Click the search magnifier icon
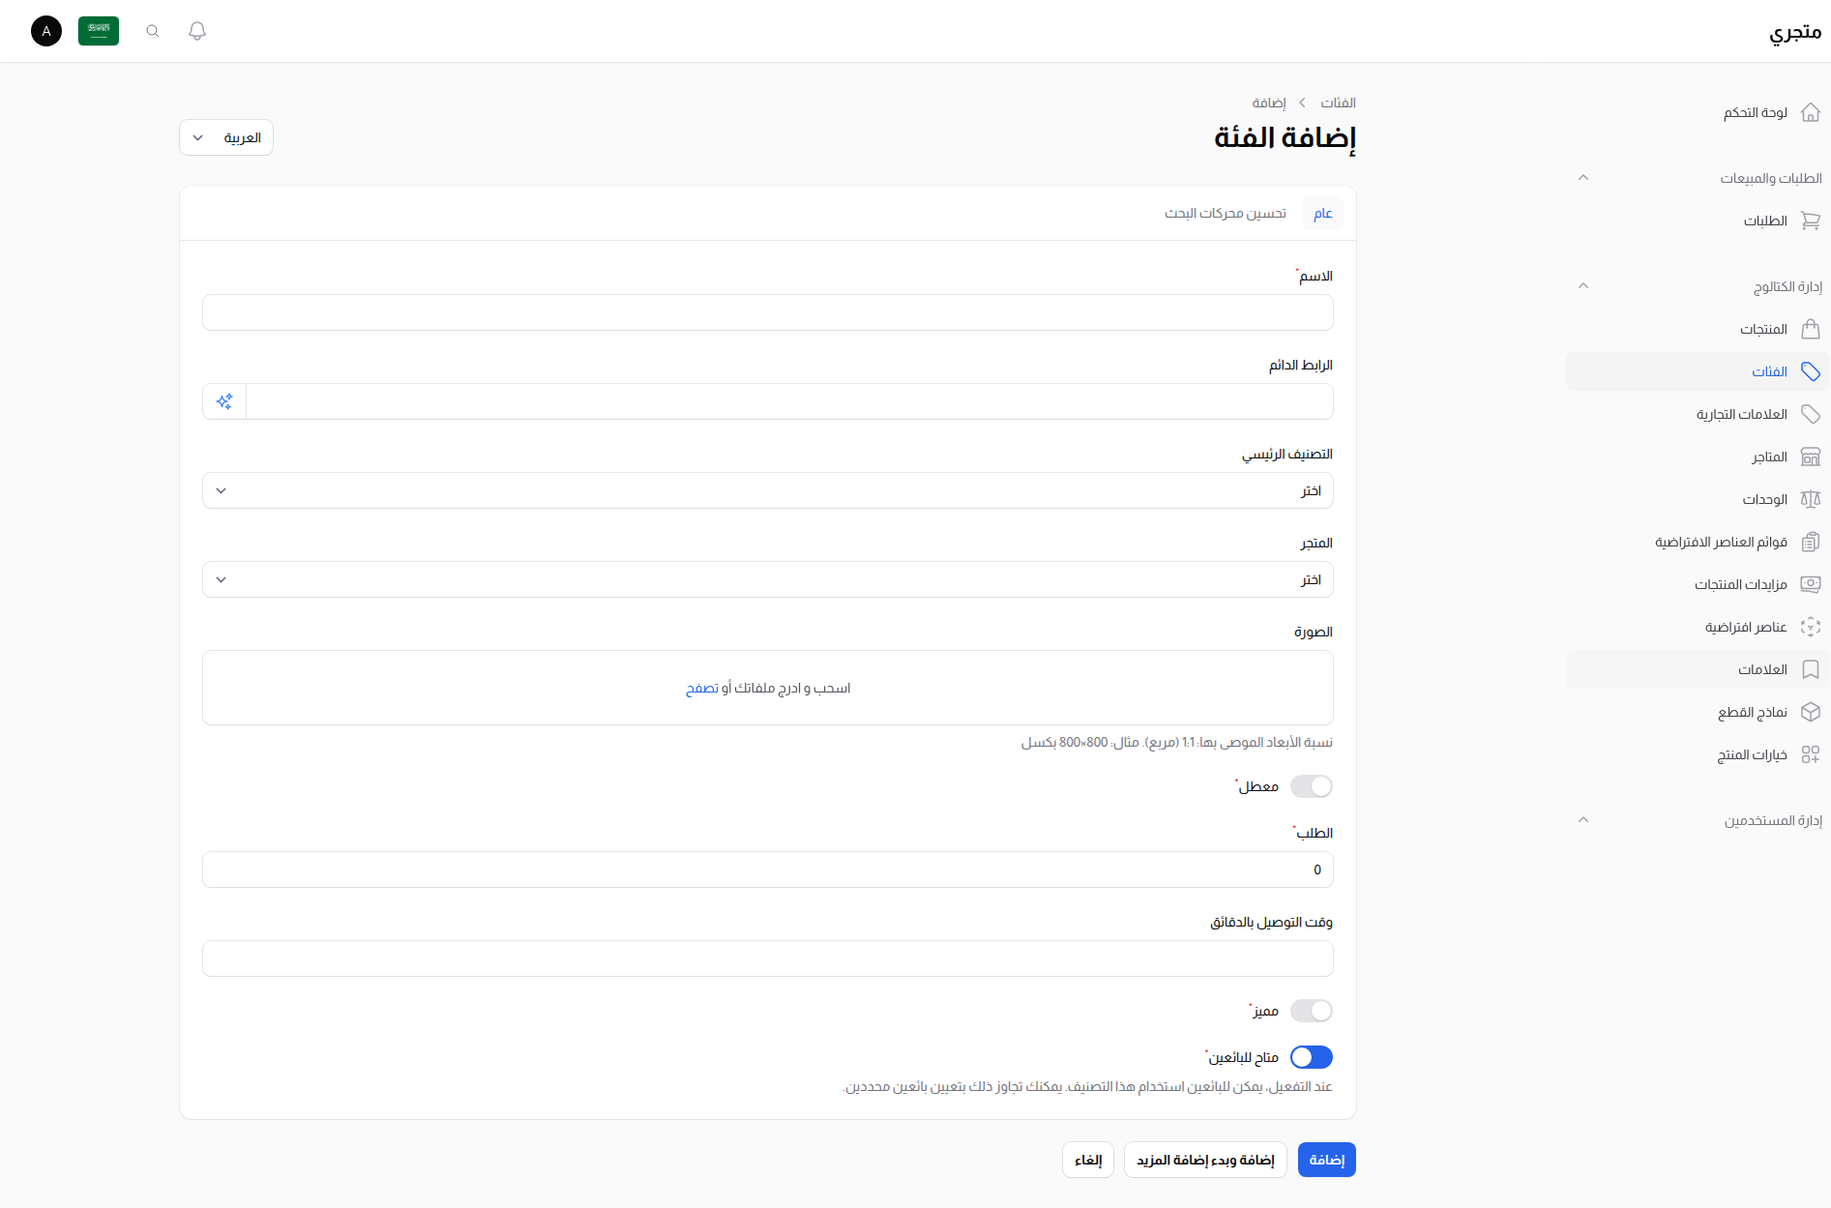This screenshot has width=1831, height=1208. (152, 31)
